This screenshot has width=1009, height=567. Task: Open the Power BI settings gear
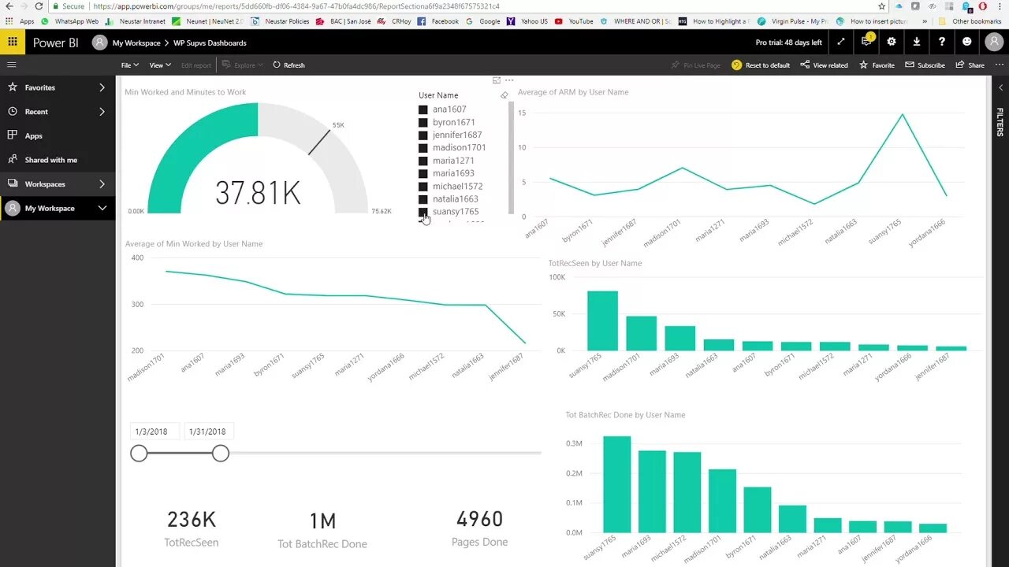(892, 42)
